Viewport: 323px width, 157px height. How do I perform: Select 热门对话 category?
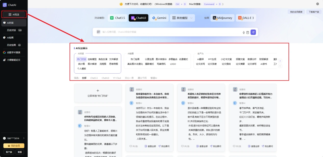(x=81, y=59)
